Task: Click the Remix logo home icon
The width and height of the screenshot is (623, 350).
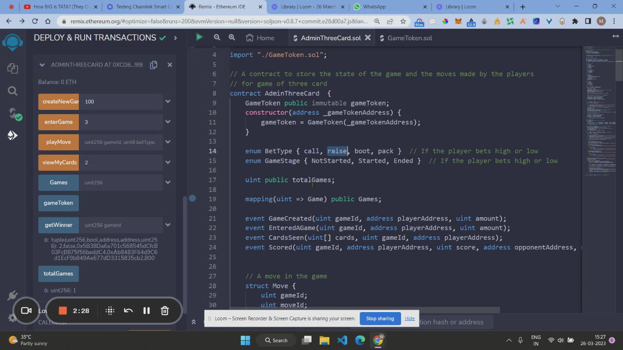Action: click(x=13, y=42)
